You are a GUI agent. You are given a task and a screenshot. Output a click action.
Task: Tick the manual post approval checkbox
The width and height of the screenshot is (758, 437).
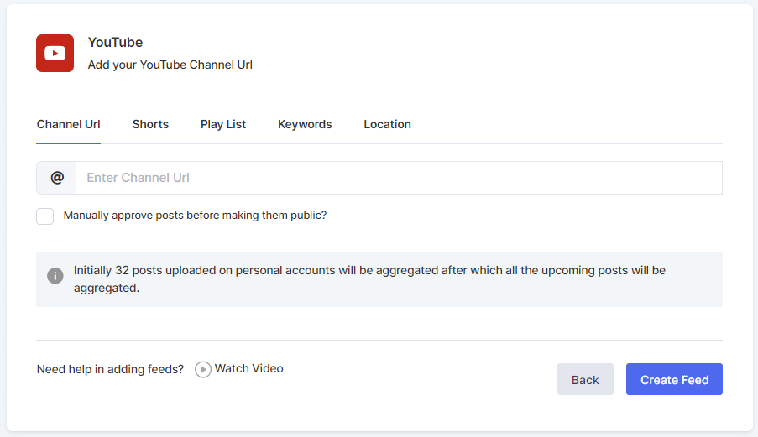coord(45,216)
